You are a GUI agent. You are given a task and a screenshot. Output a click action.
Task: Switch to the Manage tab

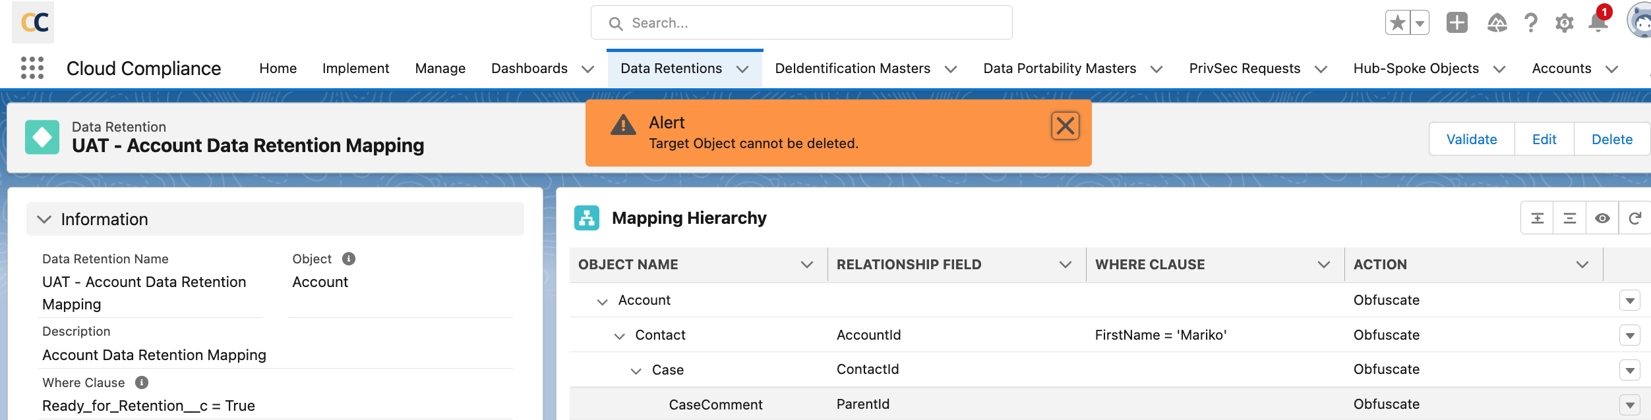[440, 68]
